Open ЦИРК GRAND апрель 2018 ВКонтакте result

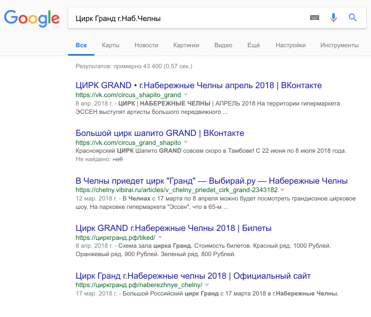[199, 85]
